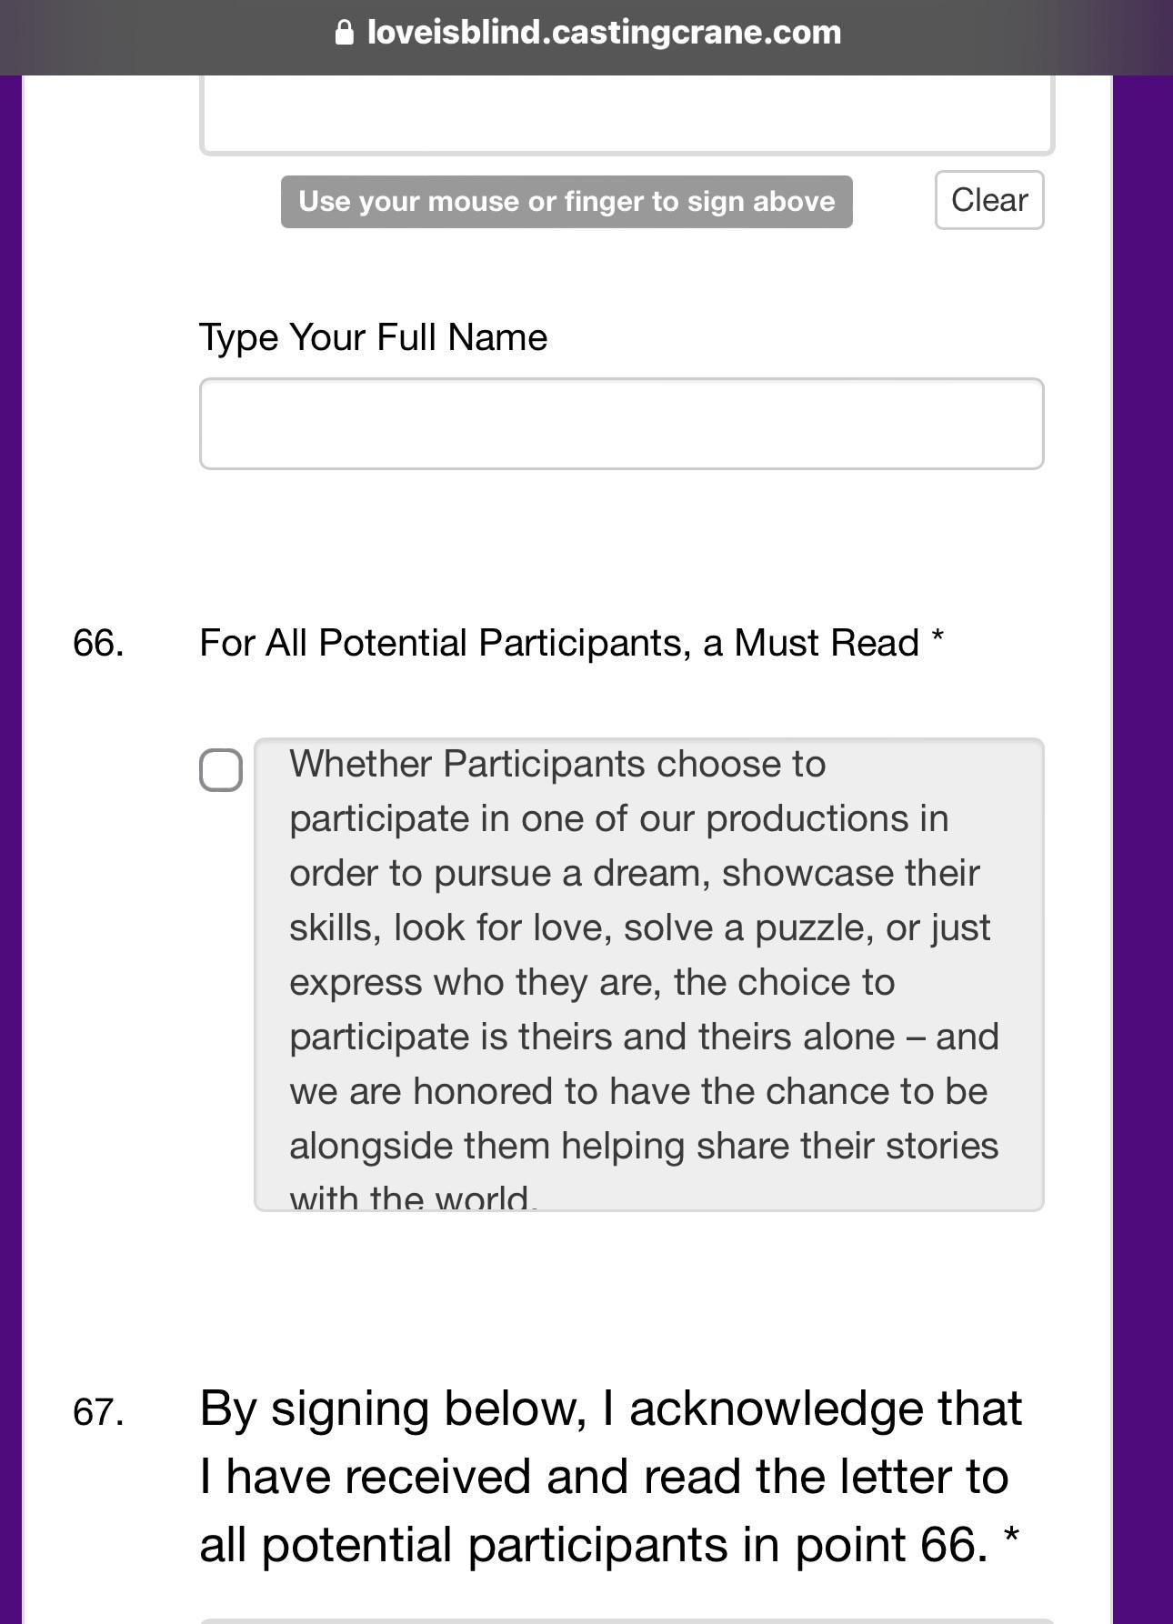Check the Must Read acknowledgment checkbox

point(221,770)
